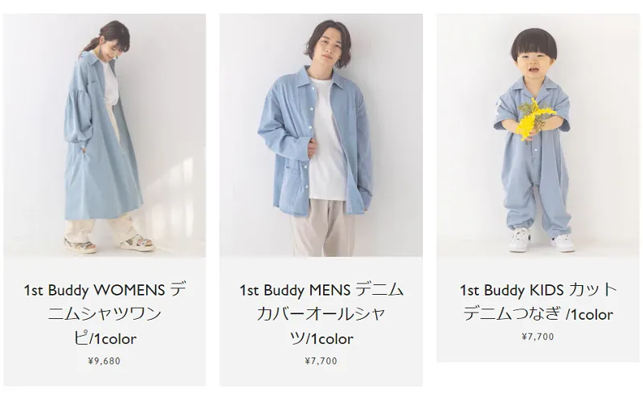This screenshot has width=643, height=396.
Task: Click the child's white sneakers in the photo
Action: tap(541, 240)
